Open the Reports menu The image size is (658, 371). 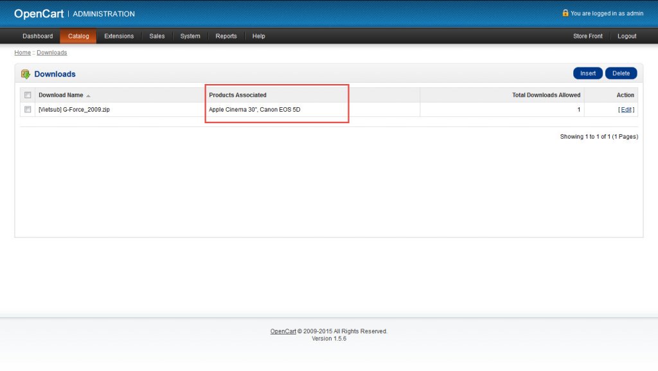pos(226,36)
